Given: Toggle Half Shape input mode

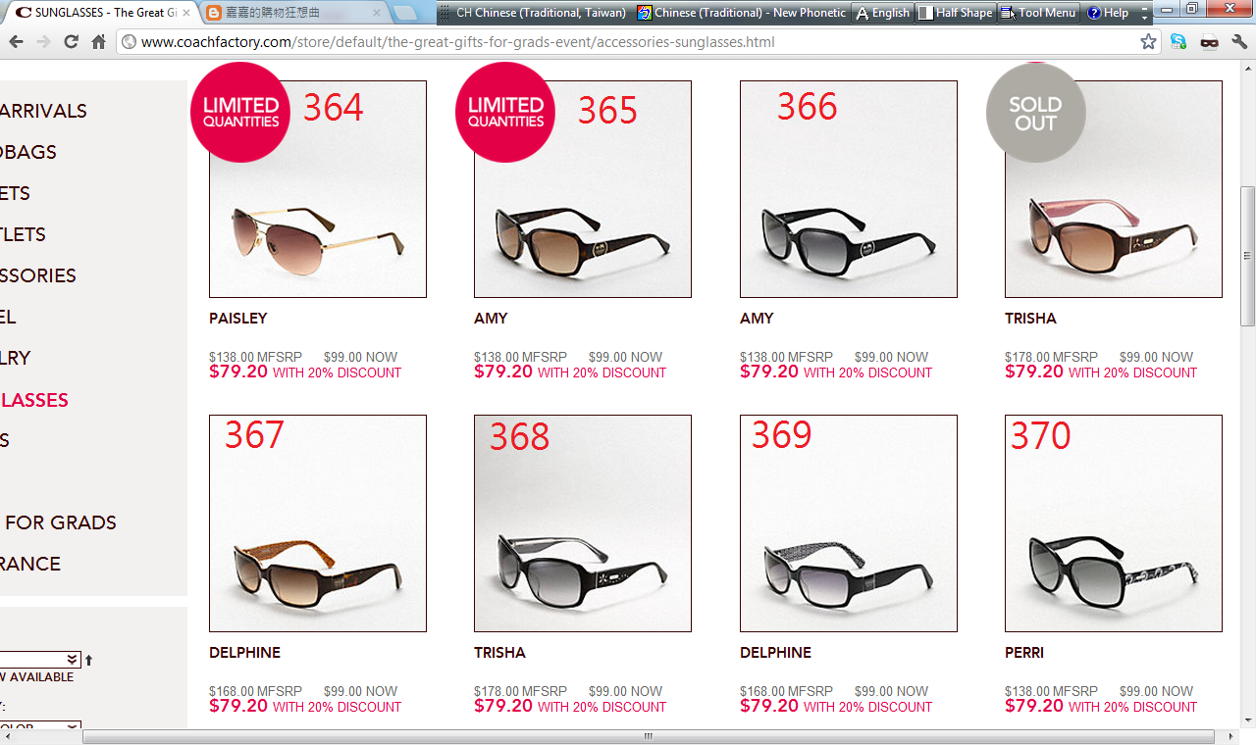Looking at the screenshot, I should coord(956,13).
